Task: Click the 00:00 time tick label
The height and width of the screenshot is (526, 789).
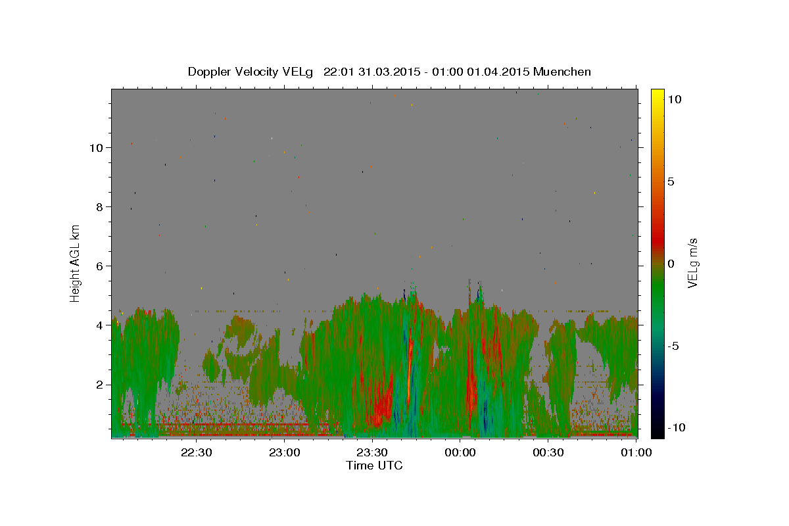Action: click(x=460, y=452)
